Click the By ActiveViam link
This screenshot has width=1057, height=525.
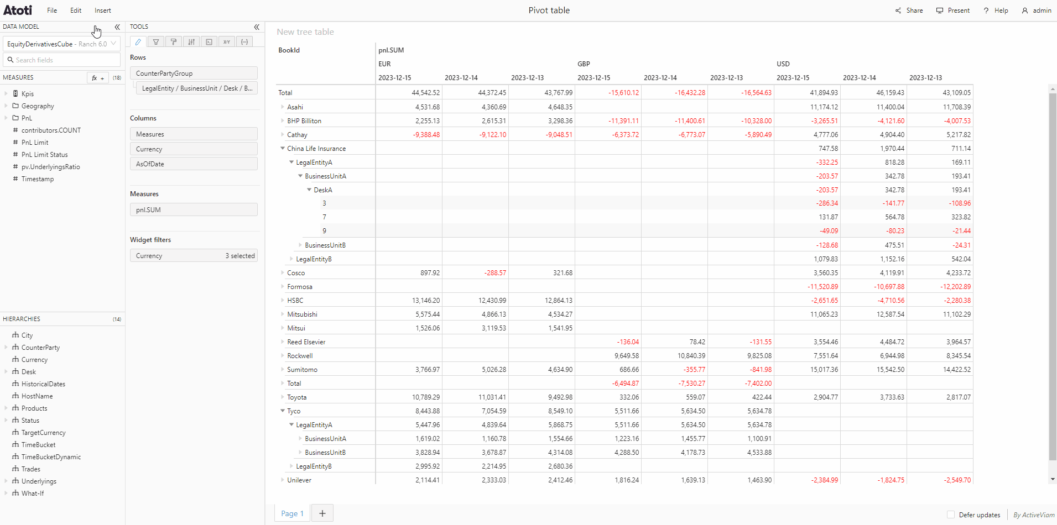point(1034,514)
